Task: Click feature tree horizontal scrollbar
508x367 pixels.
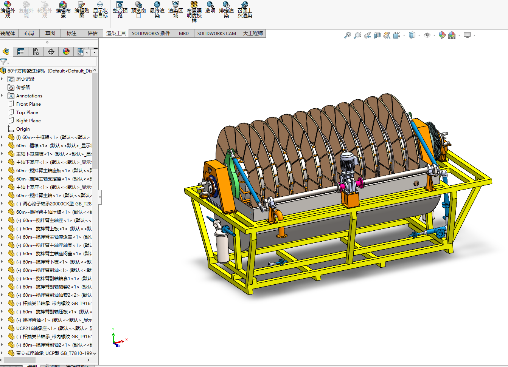Action: (20, 360)
